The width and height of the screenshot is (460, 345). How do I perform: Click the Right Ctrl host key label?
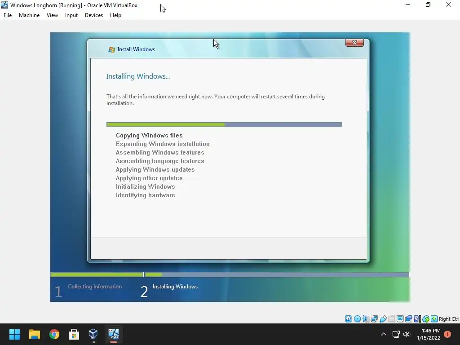449,319
